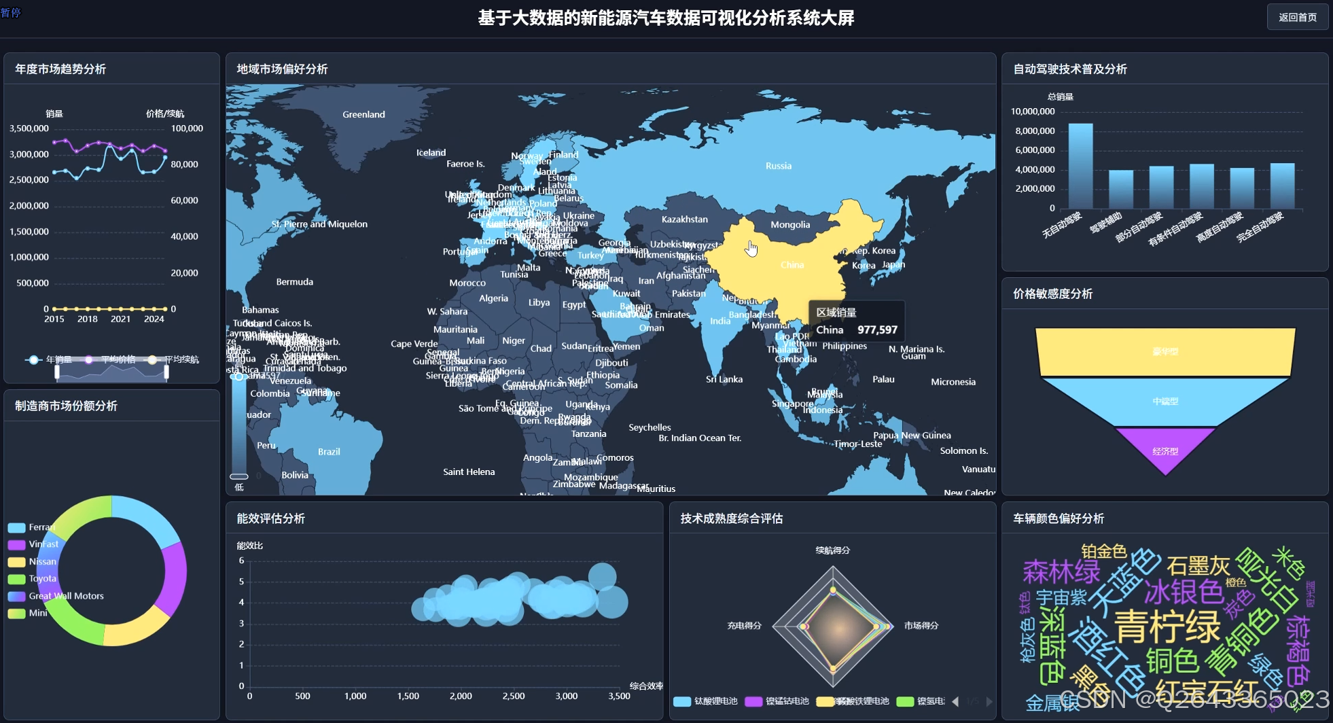Screen dimensions: 1333x723
Task: Click Russia on the world map
Action: (x=778, y=166)
